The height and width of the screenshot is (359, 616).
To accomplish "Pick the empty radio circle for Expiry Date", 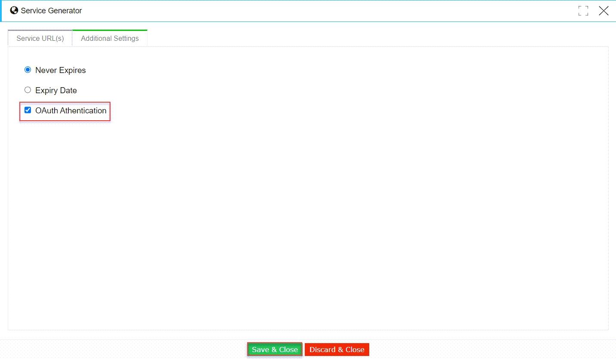I will [28, 90].
